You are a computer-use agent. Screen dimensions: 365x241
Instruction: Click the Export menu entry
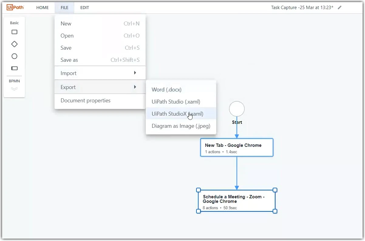(100, 87)
